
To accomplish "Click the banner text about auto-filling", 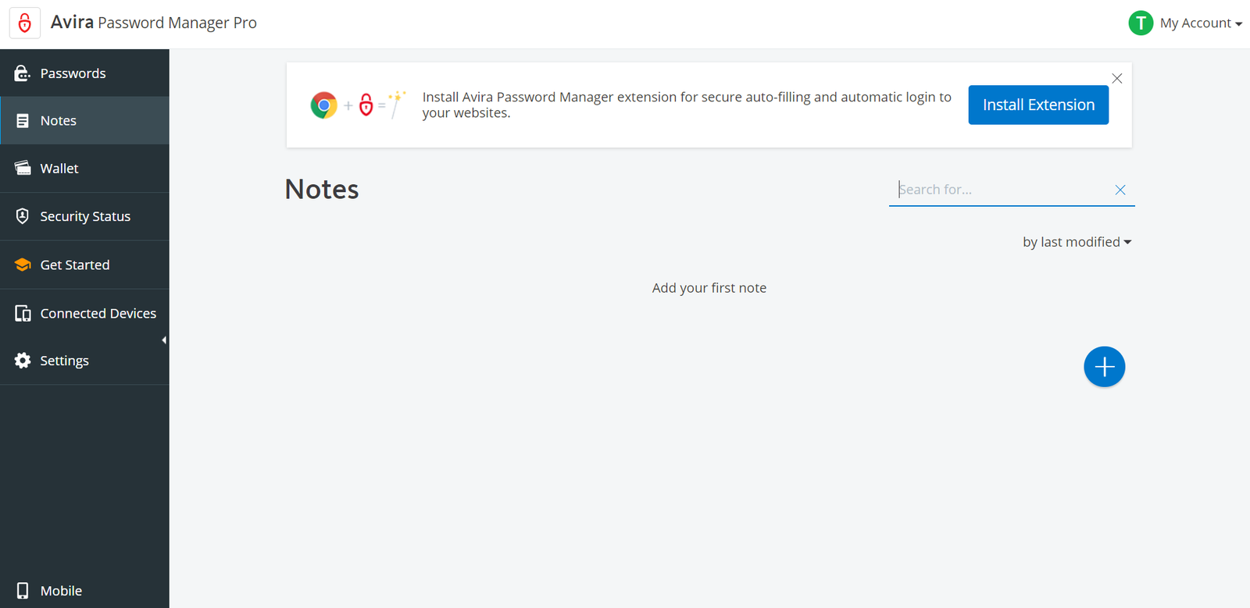I will point(687,105).
